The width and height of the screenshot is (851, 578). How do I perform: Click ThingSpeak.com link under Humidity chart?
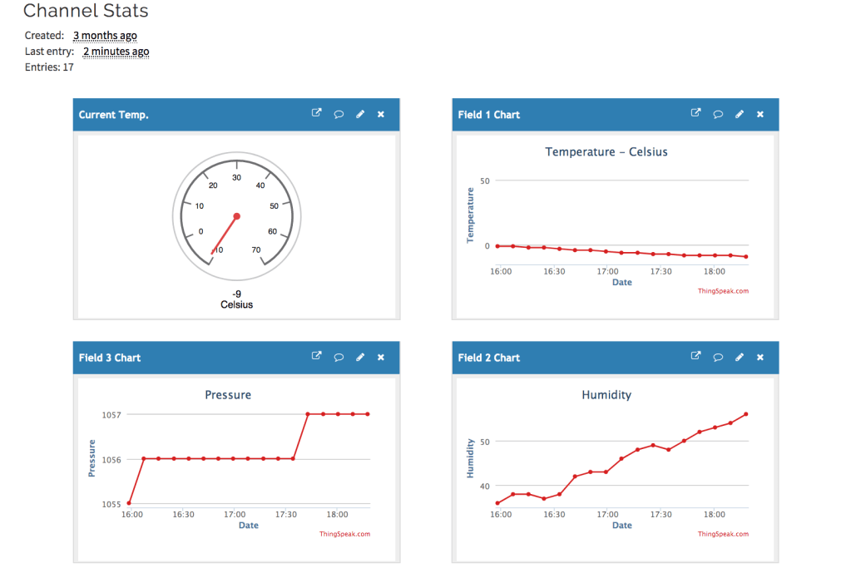point(722,534)
